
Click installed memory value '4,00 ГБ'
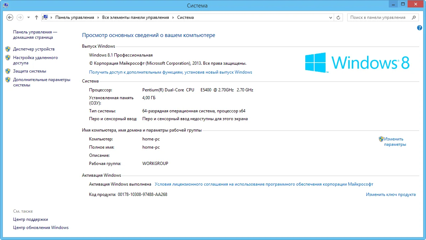click(x=149, y=98)
